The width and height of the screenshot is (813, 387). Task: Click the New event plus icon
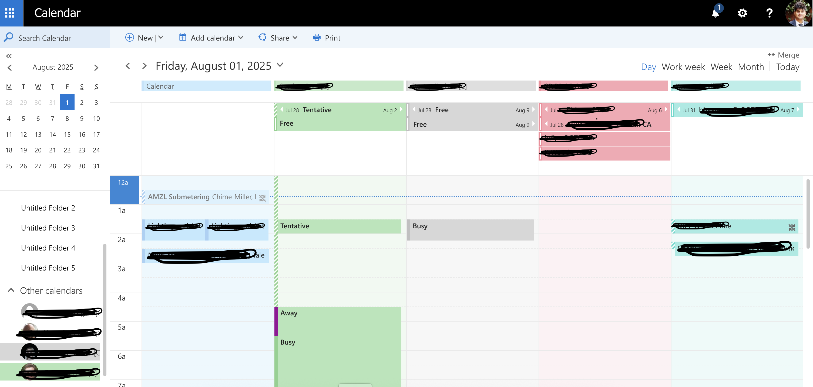pyautogui.click(x=129, y=38)
